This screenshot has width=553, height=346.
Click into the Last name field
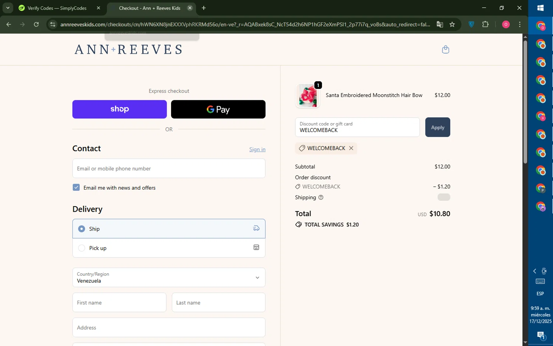pos(219,302)
